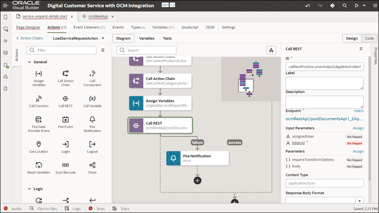
Task: Open the JavaScript tab
Action: pyautogui.click(x=190, y=27)
